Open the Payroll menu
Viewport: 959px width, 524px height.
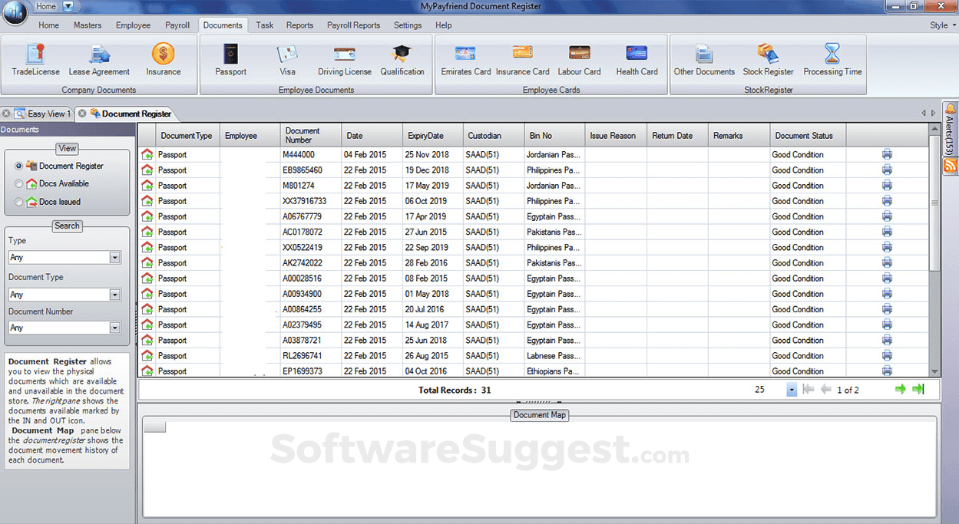point(177,25)
